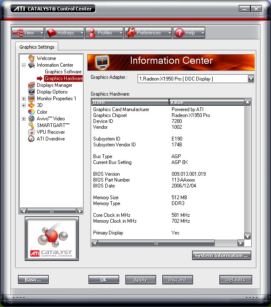Click the Welcome hand icon
Viewport: 271px width, 307px height.
pos(31,58)
